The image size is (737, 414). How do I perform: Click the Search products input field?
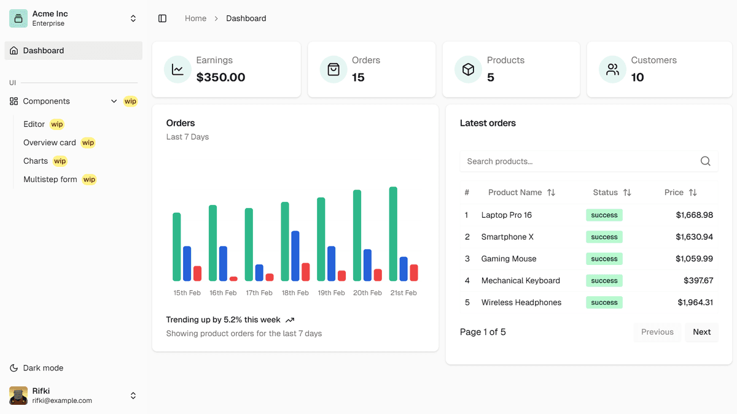pos(577,161)
